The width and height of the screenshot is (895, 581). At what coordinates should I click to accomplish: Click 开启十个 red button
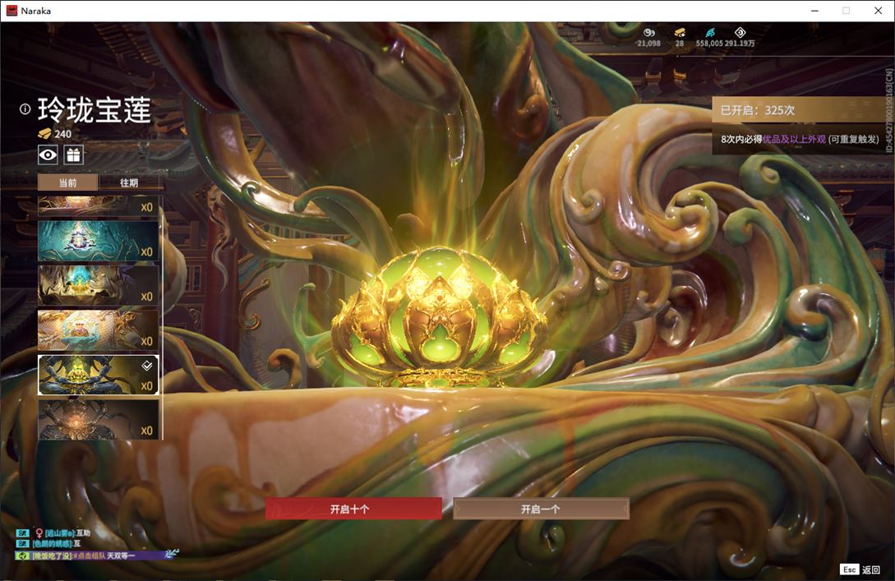pos(353,509)
